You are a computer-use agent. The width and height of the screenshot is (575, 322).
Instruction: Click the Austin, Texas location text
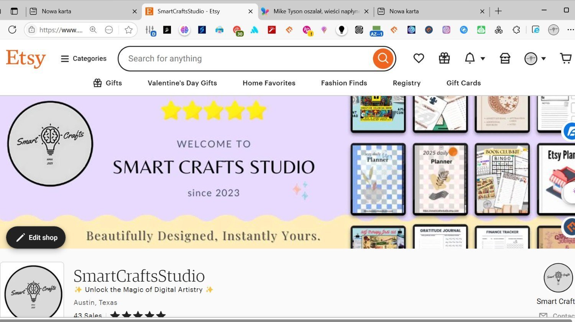coord(95,302)
